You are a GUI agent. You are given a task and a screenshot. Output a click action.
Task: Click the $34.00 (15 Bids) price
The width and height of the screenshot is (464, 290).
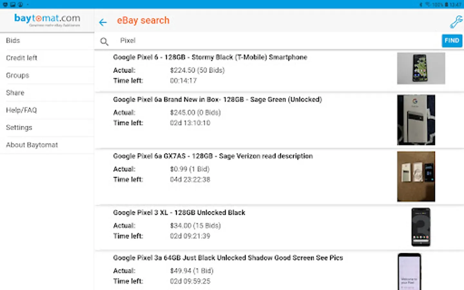tap(195, 226)
